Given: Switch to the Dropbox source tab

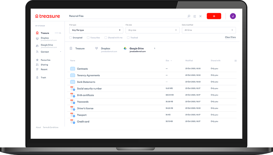Looking at the screenshot, I should click(106, 50).
